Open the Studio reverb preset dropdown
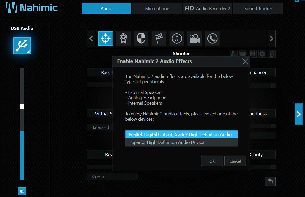Image resolution: width=305 pixels, height=197 pixels. (113, 177)
